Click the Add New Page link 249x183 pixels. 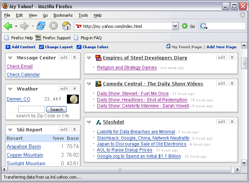coord(221,47)
